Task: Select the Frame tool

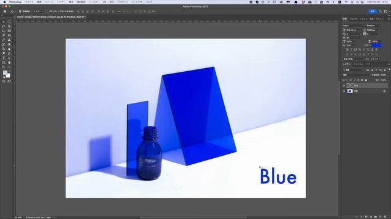Action: point(9,31)
